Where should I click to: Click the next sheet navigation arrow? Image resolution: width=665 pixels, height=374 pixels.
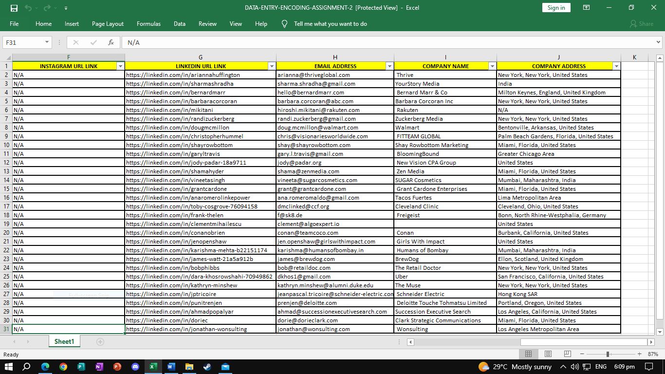click(x=27, y=342)
